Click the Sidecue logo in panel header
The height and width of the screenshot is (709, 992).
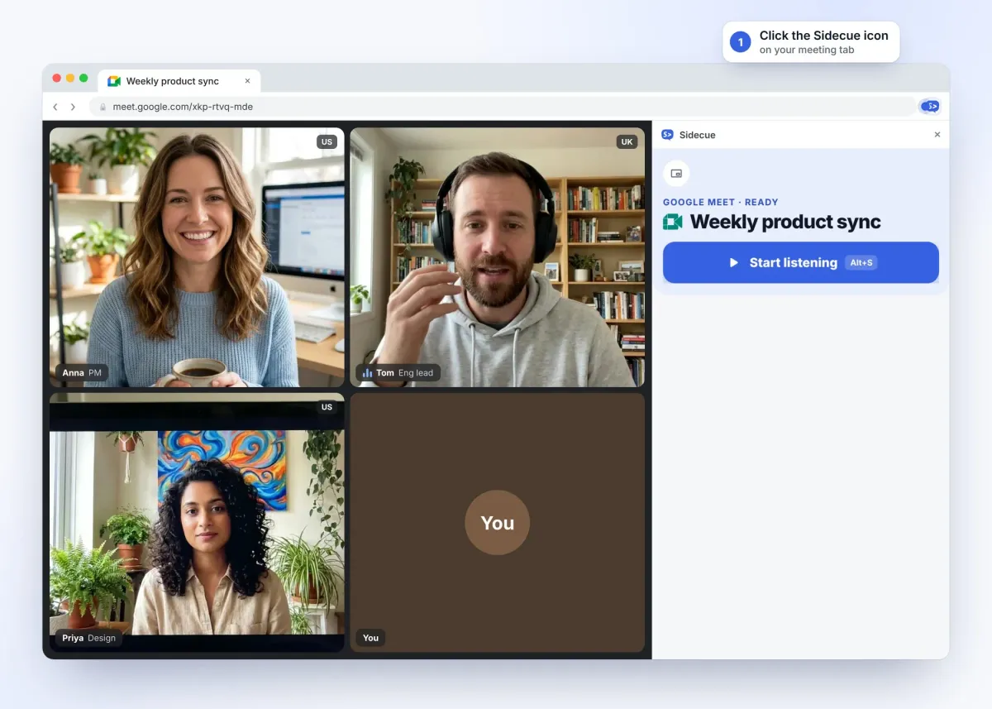point(667,135)
